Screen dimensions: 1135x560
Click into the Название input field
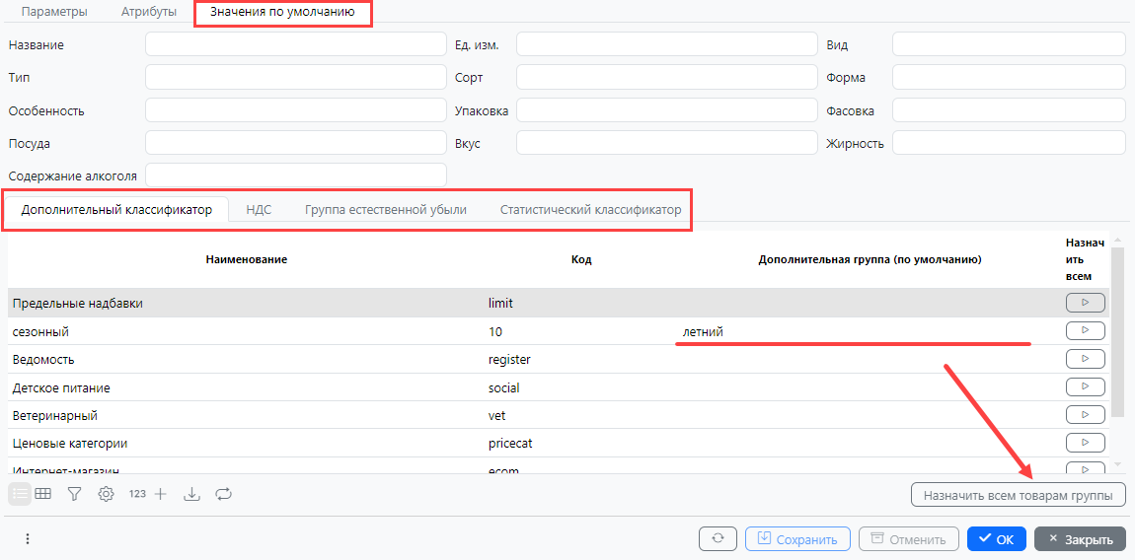pyautogui.click(x=295, y=44)
